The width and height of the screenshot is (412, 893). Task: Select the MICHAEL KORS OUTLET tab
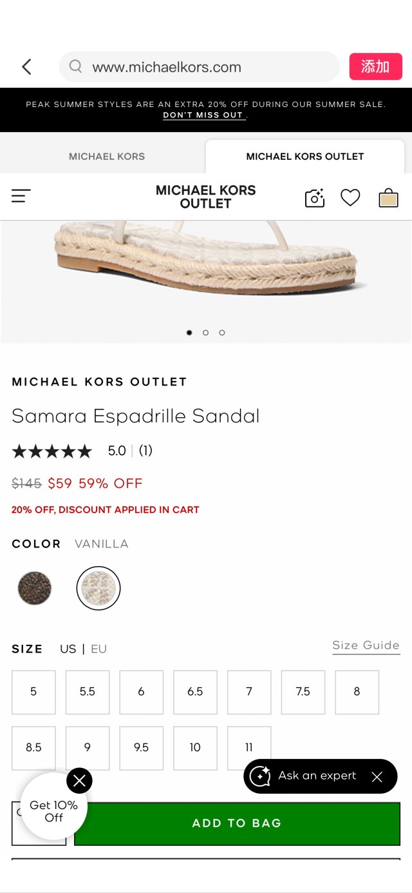(304, 156)
